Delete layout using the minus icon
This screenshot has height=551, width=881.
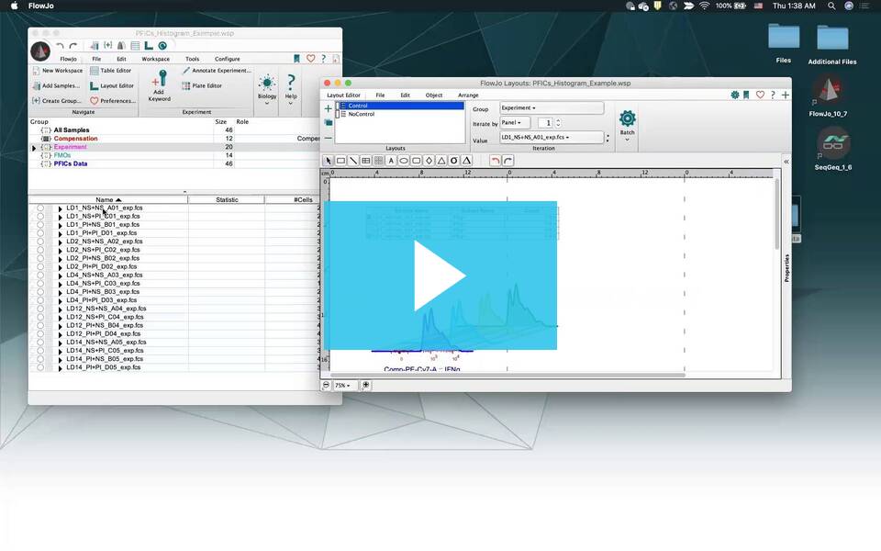(x=329, y=138)
